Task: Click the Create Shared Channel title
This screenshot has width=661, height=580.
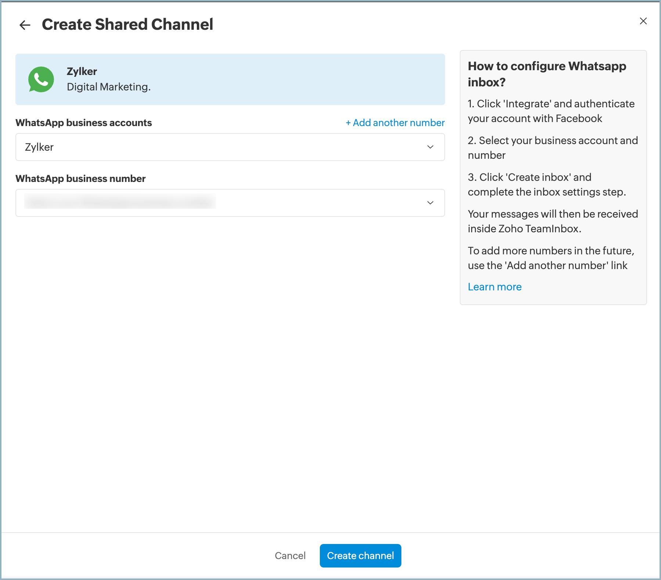Action: [127, 25]
